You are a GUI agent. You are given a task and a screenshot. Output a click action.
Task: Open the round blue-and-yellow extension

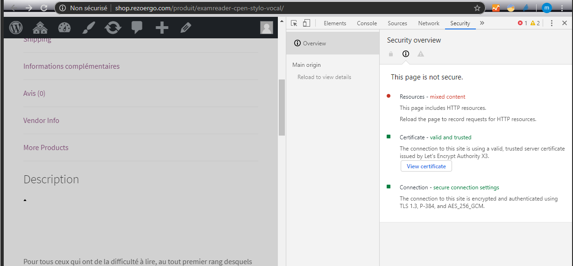pos(511,8)
